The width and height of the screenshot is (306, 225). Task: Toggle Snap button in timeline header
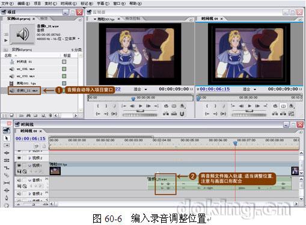pos(37,146)
